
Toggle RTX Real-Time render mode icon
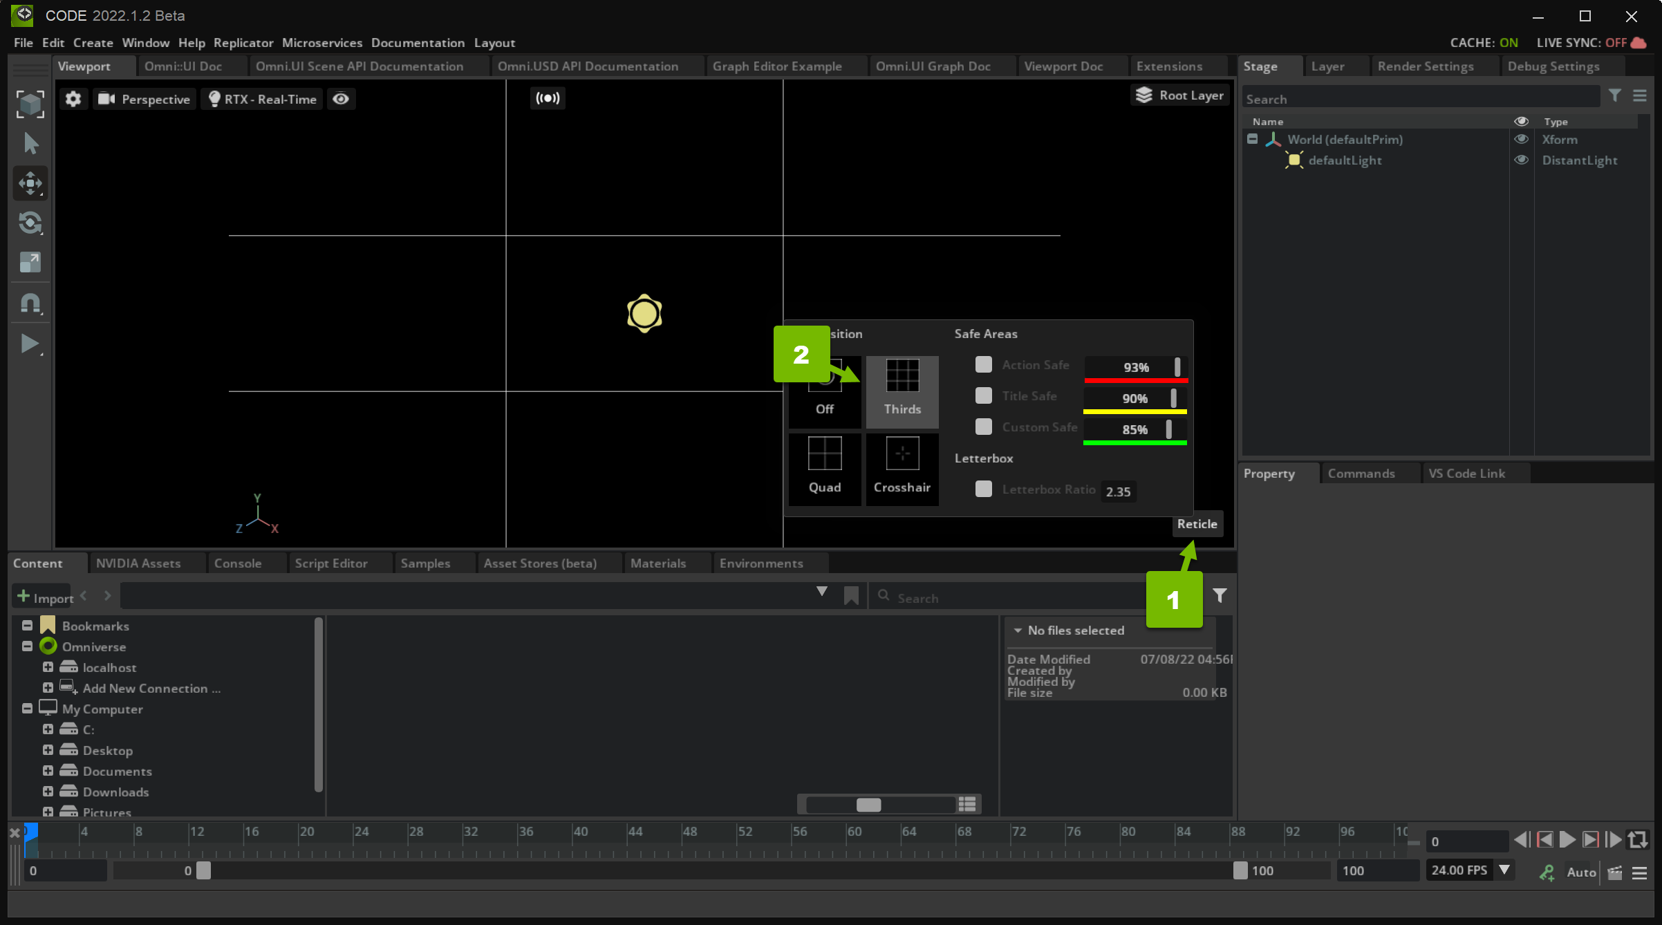[x=215, y=99]
